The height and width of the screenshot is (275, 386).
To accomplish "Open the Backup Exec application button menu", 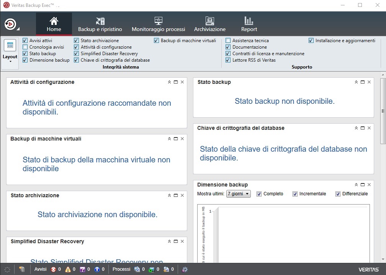I will [x=11, y=24].
